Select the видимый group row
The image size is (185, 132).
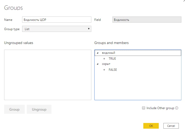[138, 53]
